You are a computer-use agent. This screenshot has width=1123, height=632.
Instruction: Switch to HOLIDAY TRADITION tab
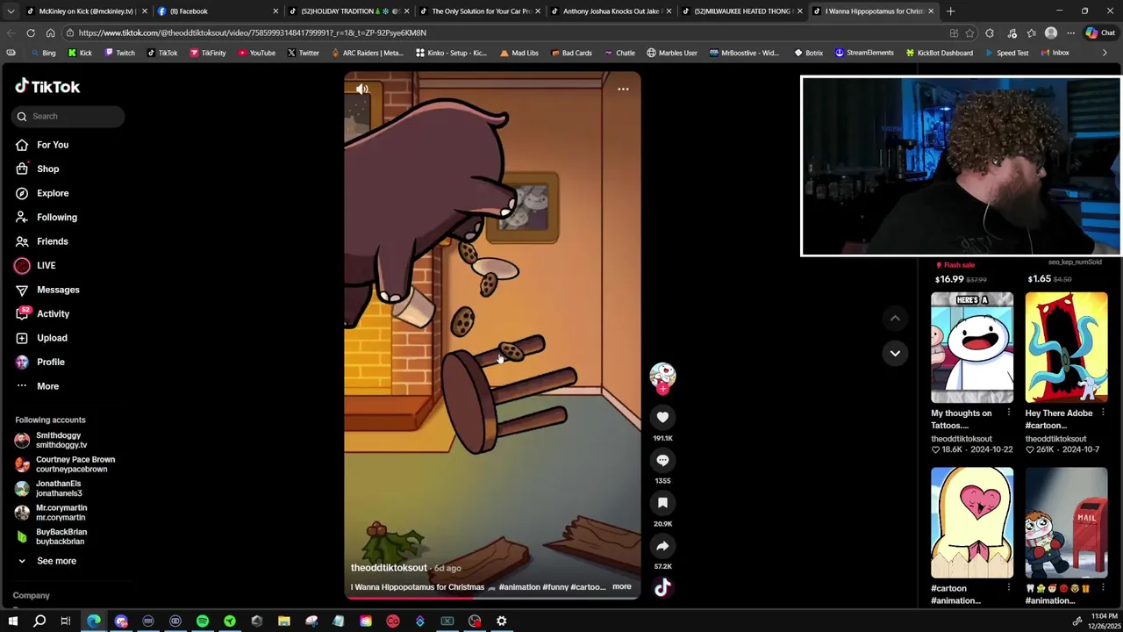click(x=349, y=11)
